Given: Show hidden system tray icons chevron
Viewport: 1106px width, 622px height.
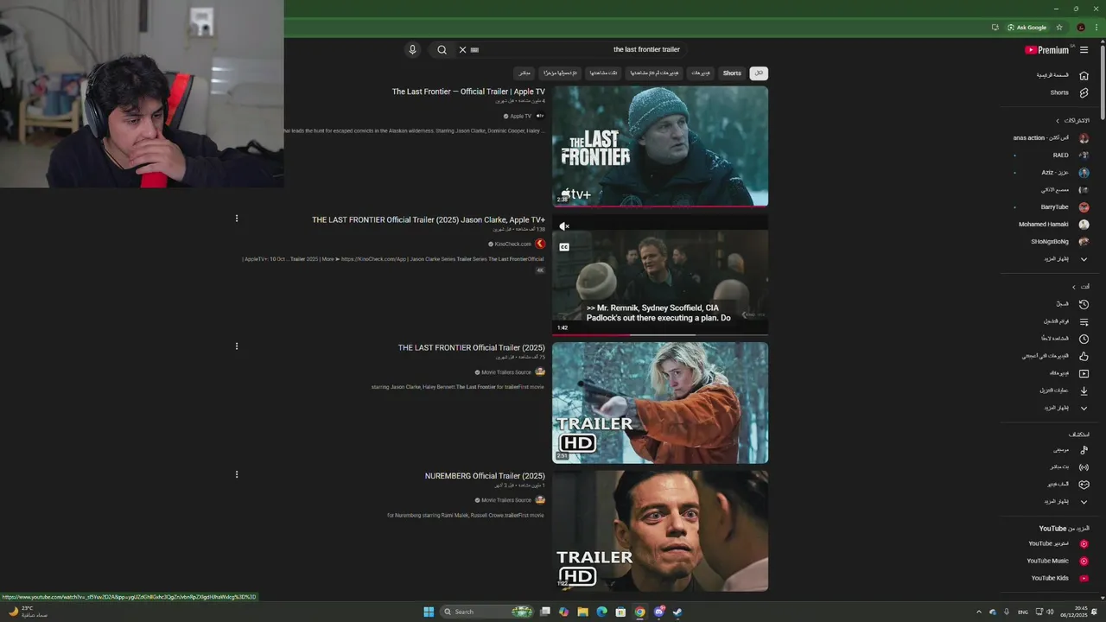Looking at the screenshot, I should [x=978, y=612].
